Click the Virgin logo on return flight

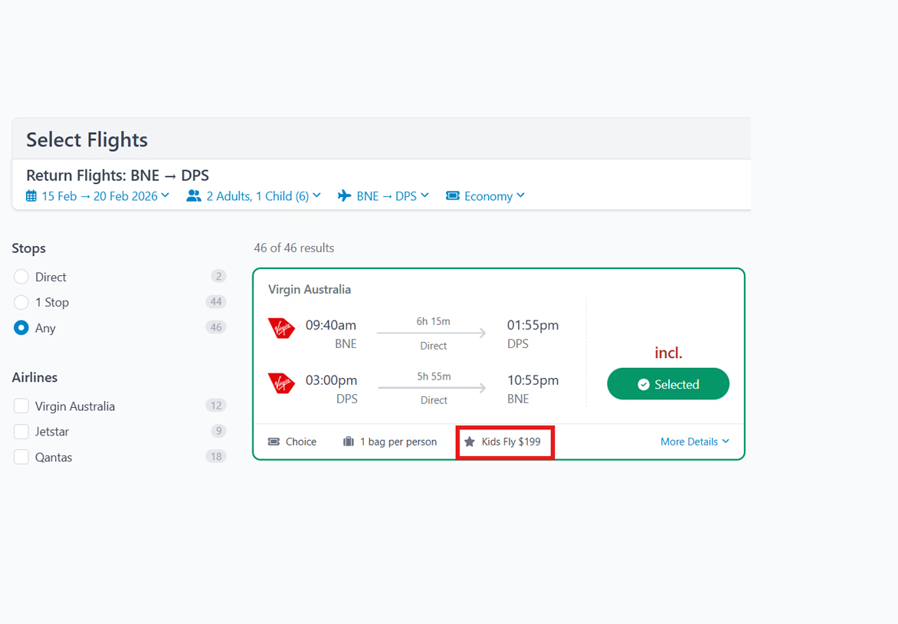281,383
